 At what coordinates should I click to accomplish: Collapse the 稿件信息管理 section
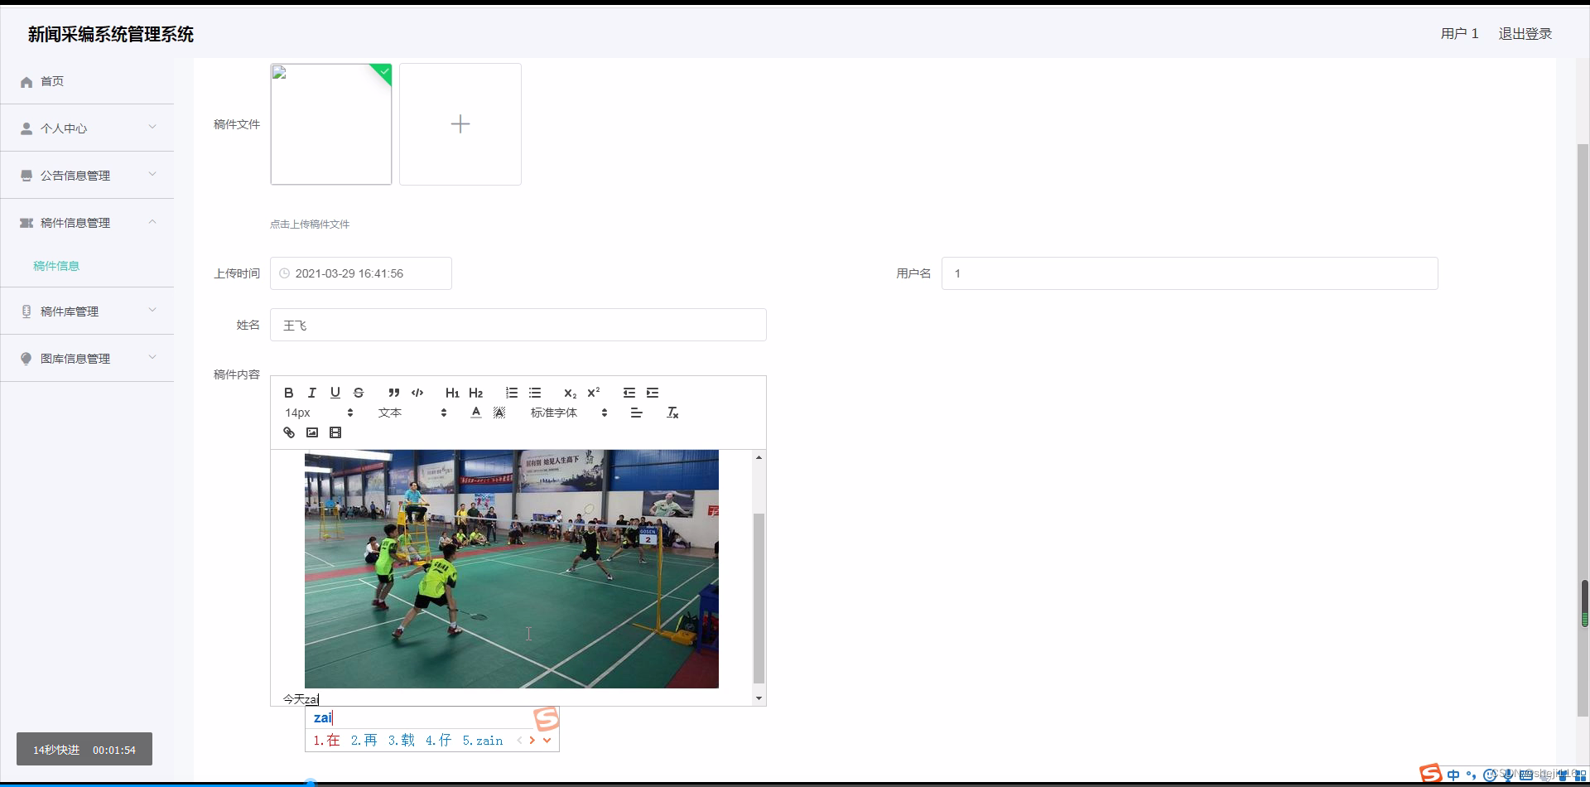click(x=87, y=222)
